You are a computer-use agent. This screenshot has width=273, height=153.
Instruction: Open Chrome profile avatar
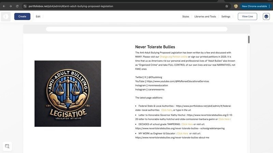[x=236, y=6]
